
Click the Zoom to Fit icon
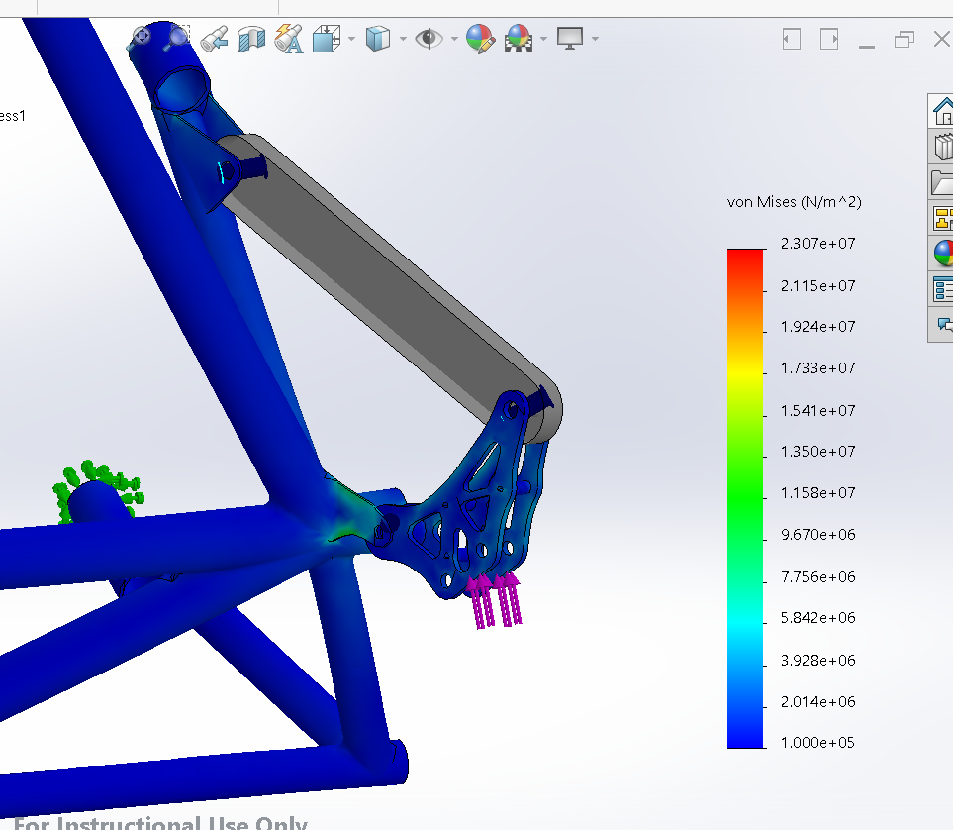click(x=141, y=38)
